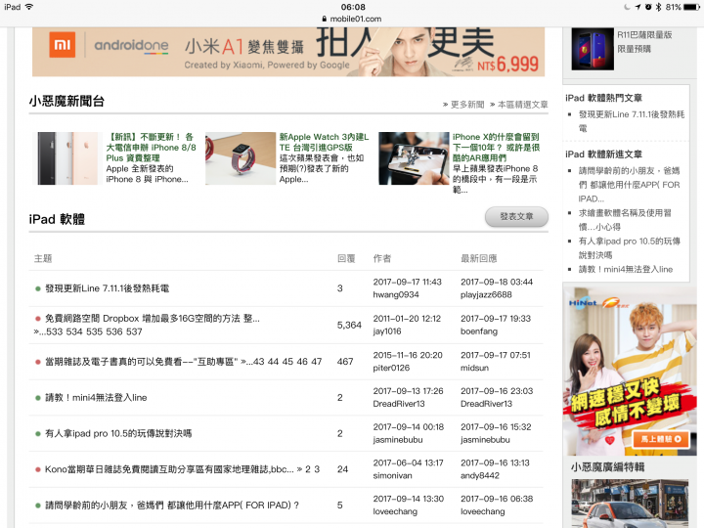The image size is (704, 528).
Task: Tap Do Not Disturb moon icon
Action: pos(627,7)
